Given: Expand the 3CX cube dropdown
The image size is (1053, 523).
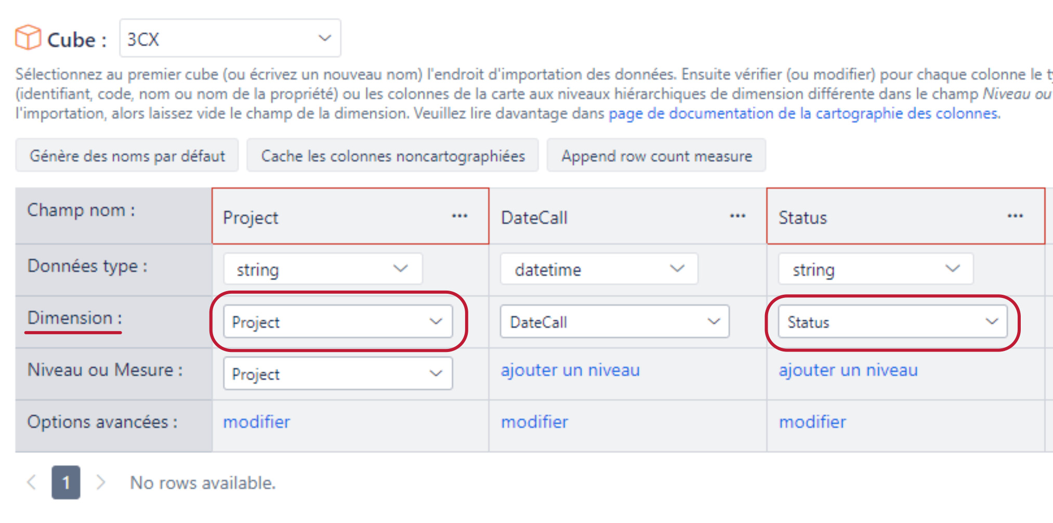Looking at the screenshot, I should point(230,38).
